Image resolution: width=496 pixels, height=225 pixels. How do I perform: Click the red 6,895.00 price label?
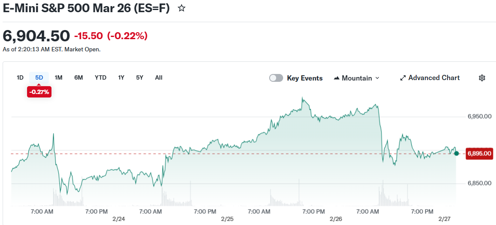click(x=479, y=153)
